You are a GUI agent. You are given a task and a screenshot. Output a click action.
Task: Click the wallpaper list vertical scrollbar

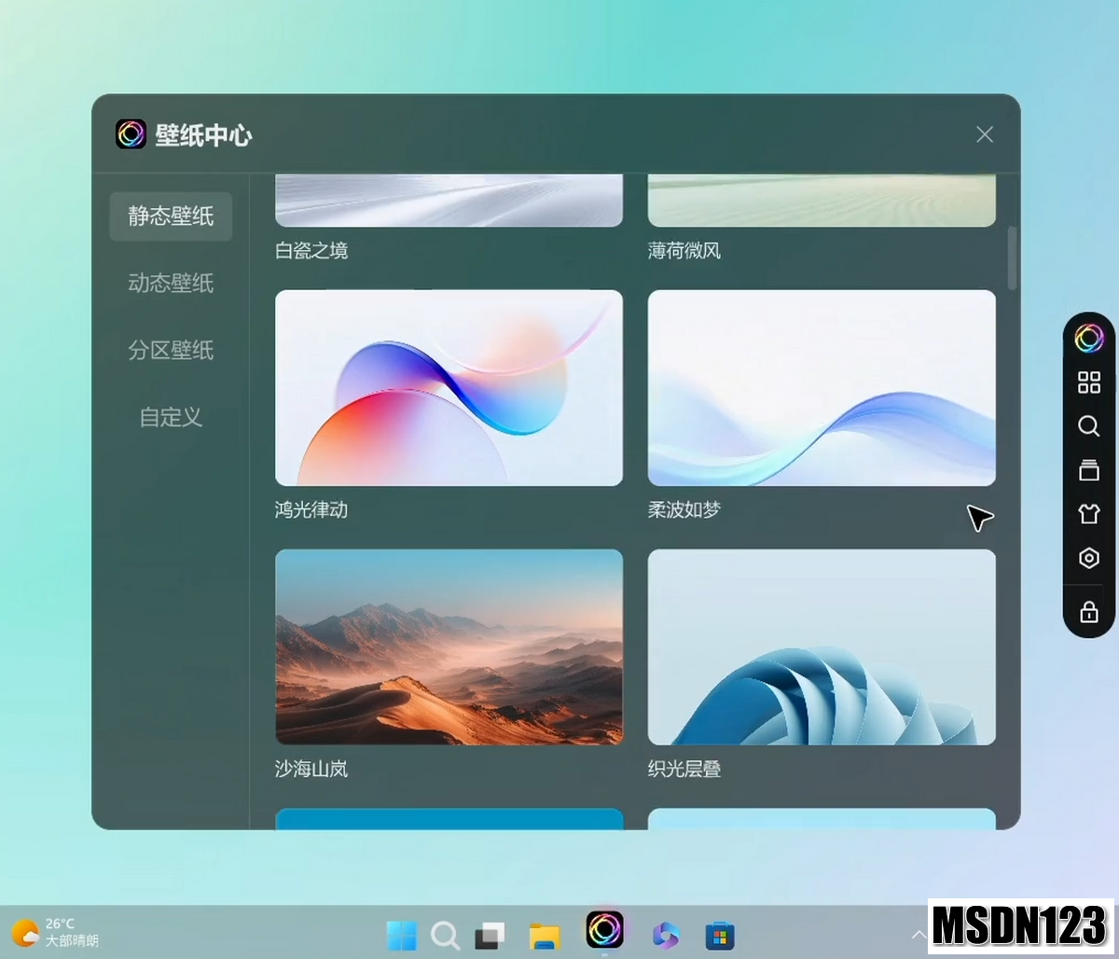point(1013,257)
